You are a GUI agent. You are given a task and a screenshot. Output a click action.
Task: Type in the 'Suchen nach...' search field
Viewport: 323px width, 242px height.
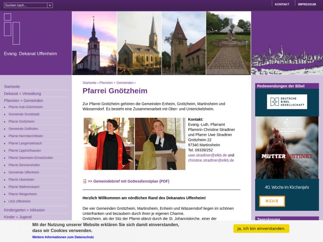click(25, 5)
